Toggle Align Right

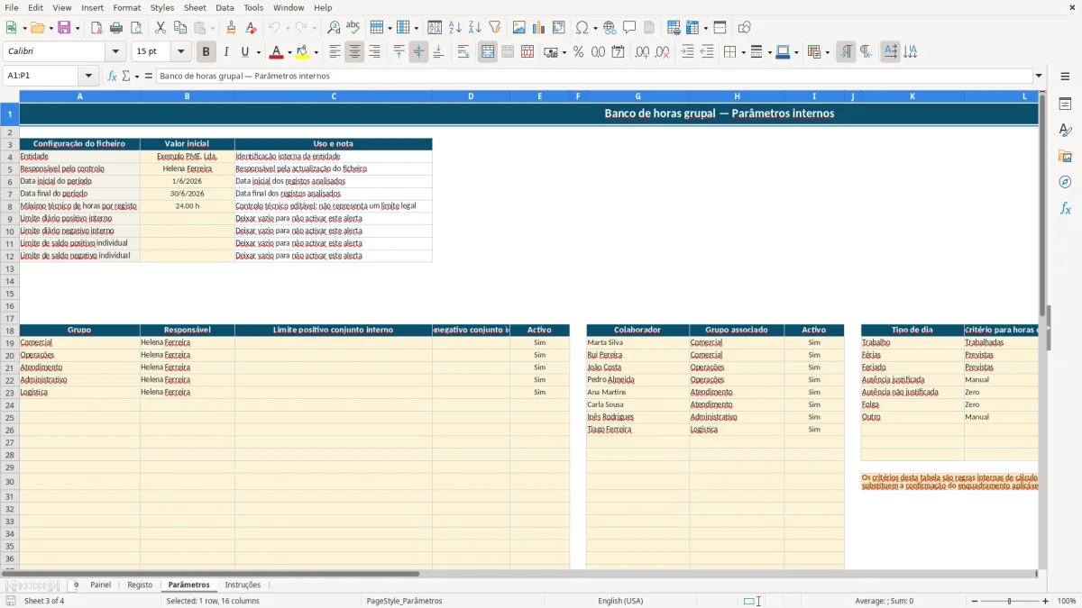[374, 52]
